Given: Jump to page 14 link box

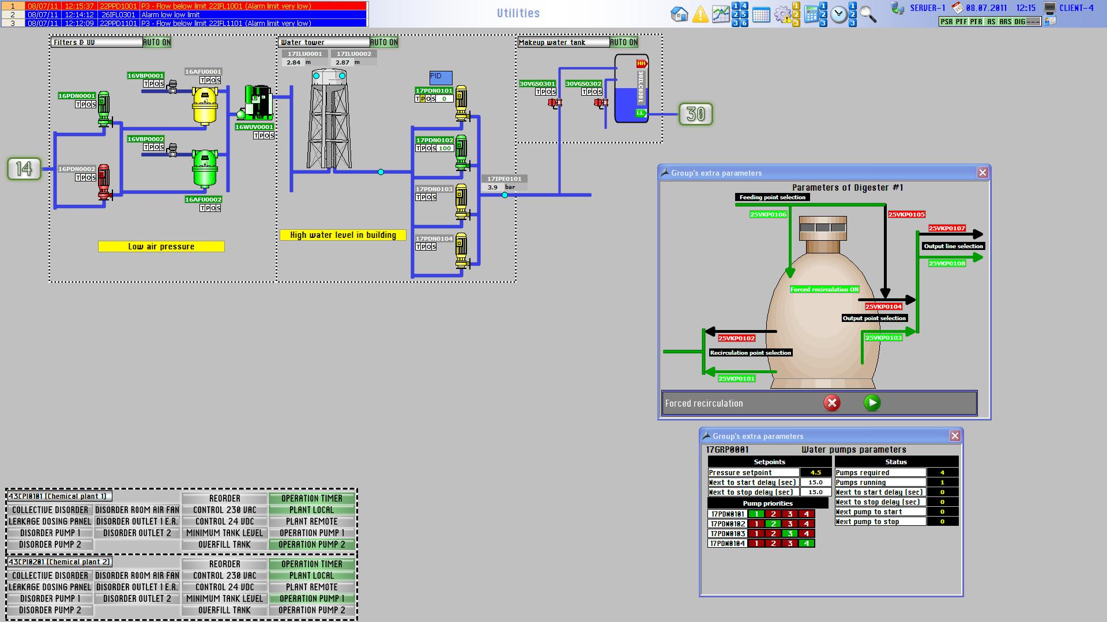Looking at the screenshot, I should 24,169.
